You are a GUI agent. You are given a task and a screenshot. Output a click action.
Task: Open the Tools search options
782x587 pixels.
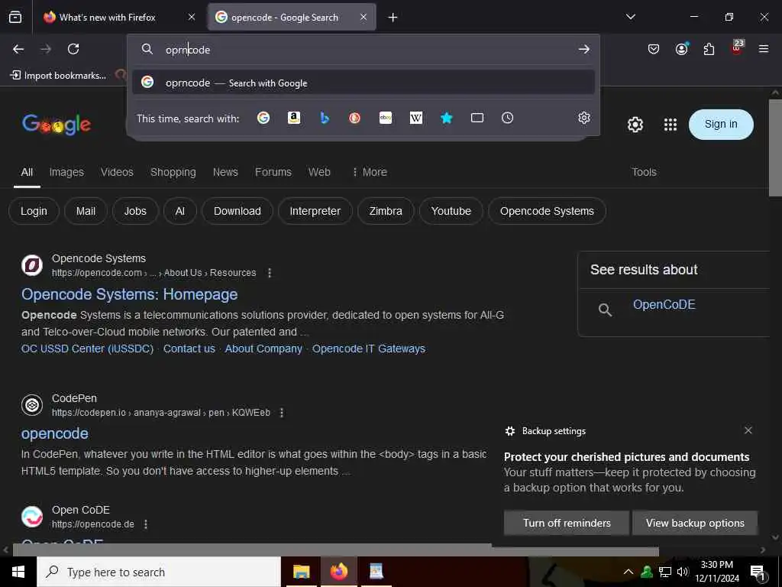[644, 172]
